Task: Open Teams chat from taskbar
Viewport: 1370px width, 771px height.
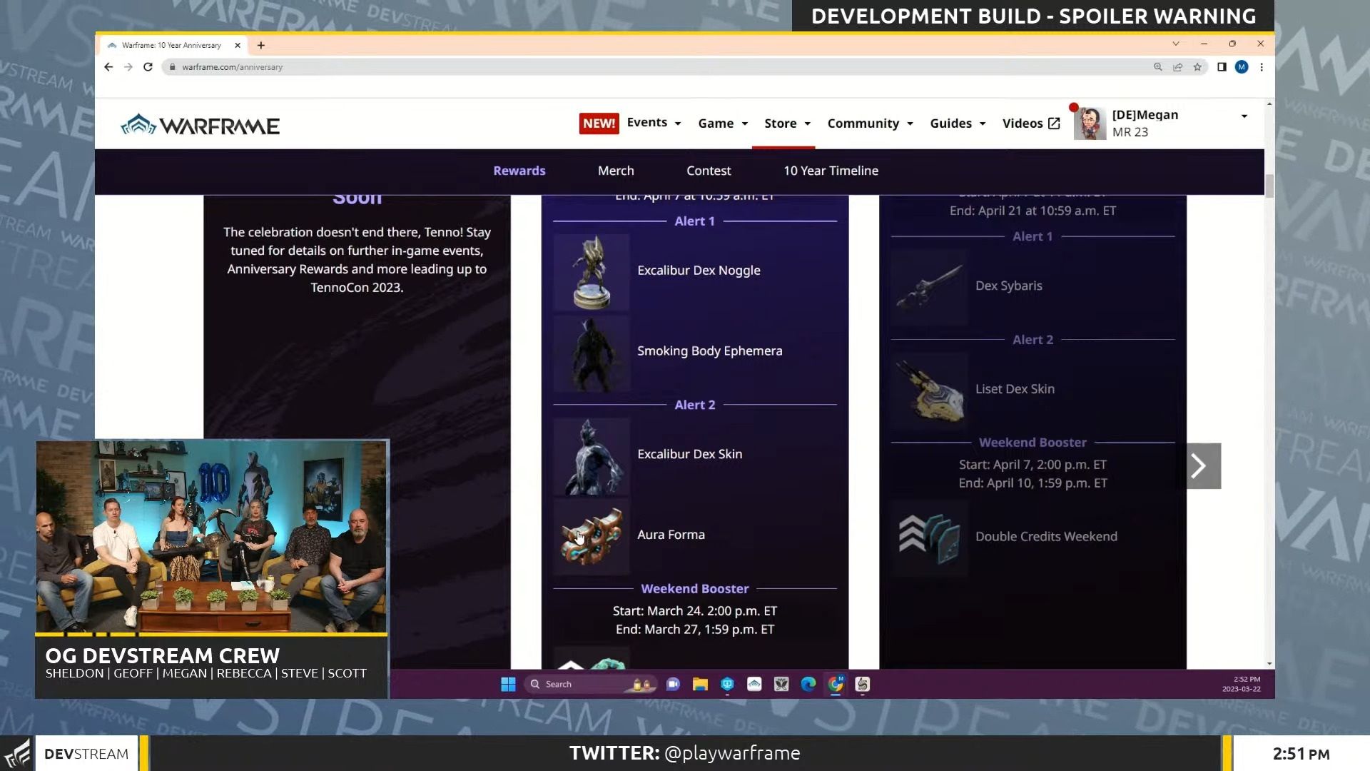Action: [673, 684]
